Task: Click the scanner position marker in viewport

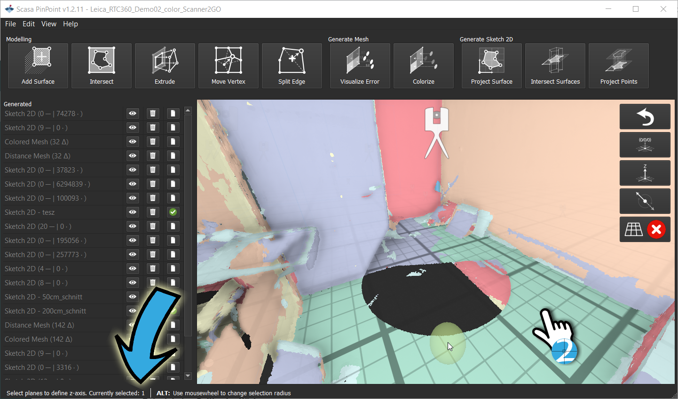Action: tap(437, 133)
